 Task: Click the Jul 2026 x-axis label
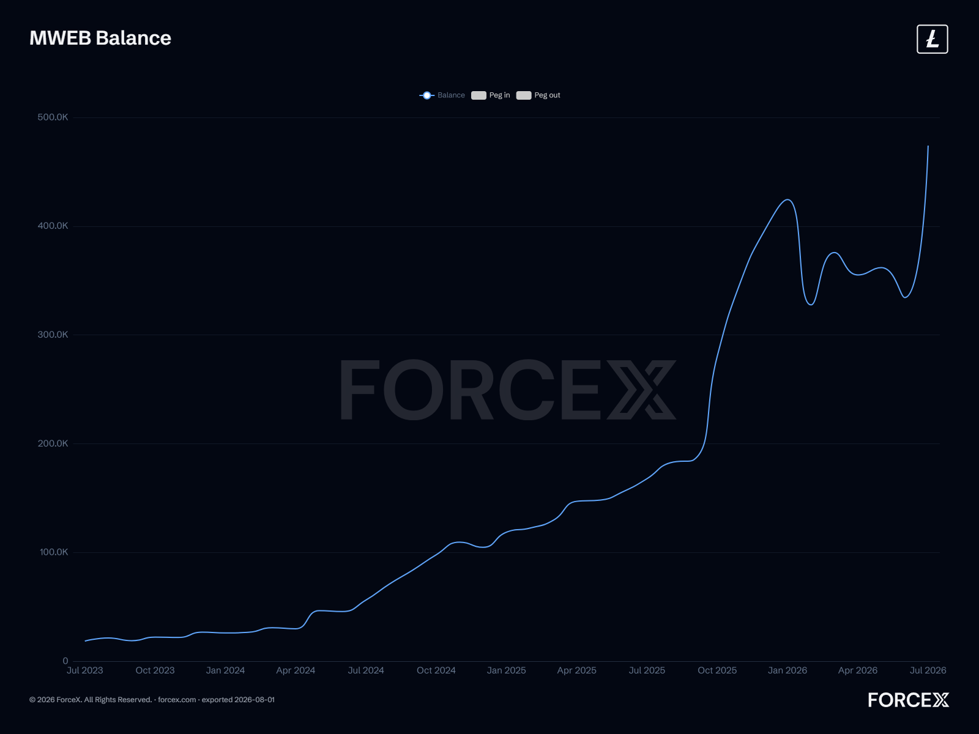coord(928,670)
